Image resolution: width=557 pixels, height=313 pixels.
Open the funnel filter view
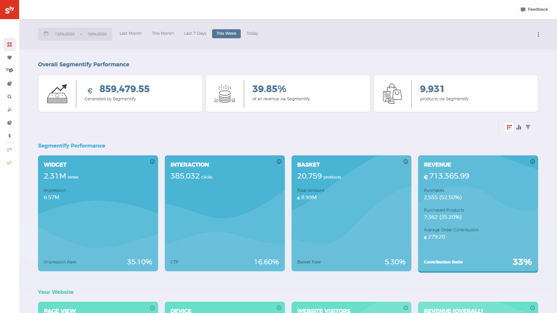coord(528,127)
